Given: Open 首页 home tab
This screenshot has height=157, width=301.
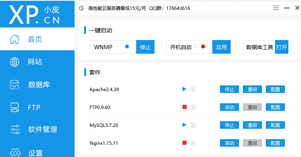Looking at the screenshot, I should [37, 39].
